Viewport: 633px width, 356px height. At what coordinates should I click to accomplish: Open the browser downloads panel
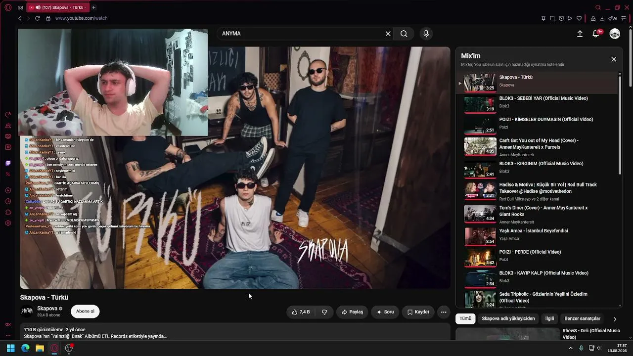[602, 18]
